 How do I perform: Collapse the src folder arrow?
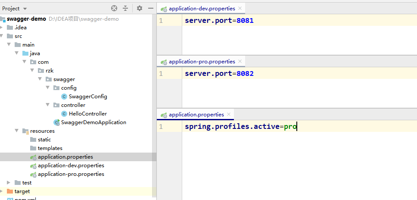coord(1,36)
